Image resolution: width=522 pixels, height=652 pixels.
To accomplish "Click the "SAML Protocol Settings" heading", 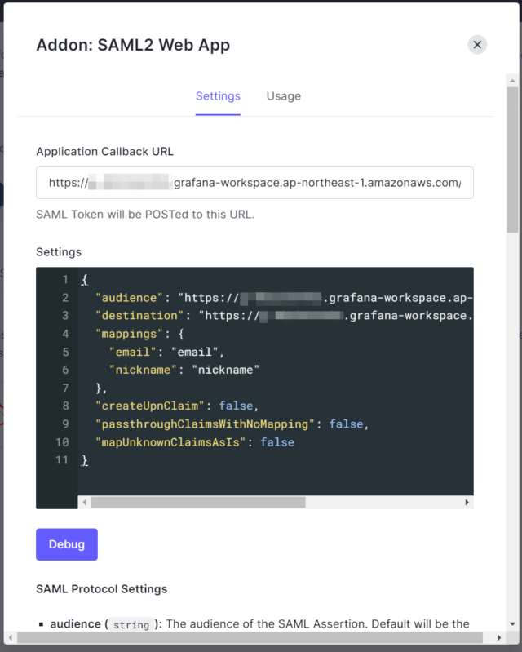I will click(102, 589).
